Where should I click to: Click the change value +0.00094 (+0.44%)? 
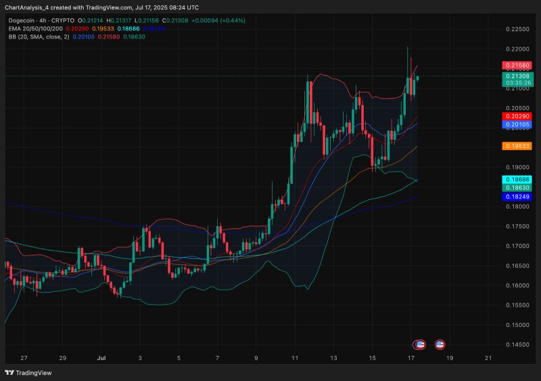pos(218,21)
